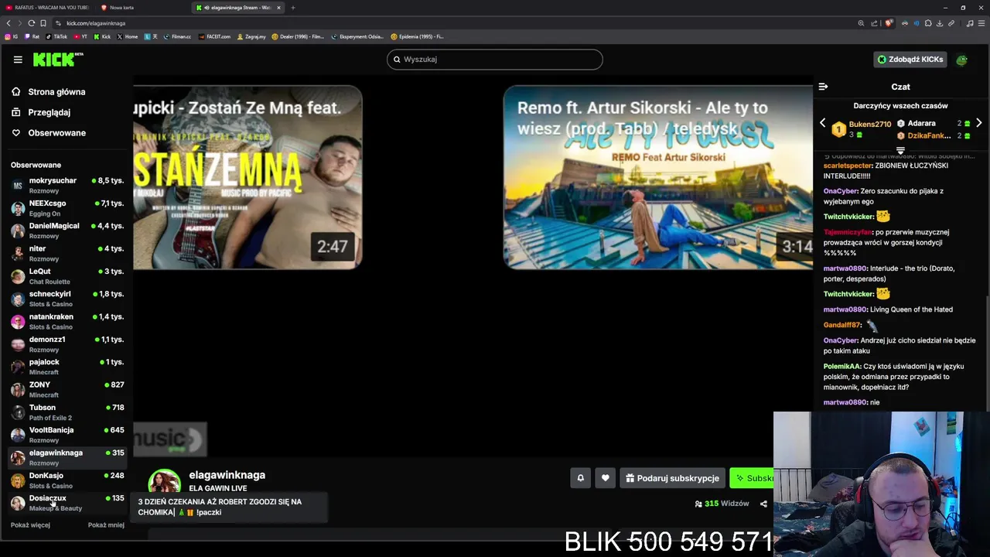Open Przeglądaj in sidebar
The height and width of the screenshot is (557, 990).
tap(41, 112)
